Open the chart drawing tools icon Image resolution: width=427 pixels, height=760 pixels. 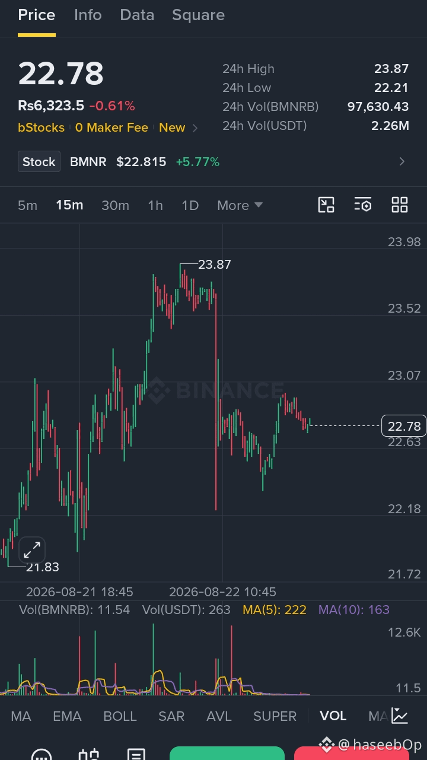(326, 205)
